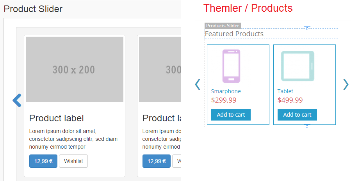Click the second card's placeholder image

coord(160,69)
